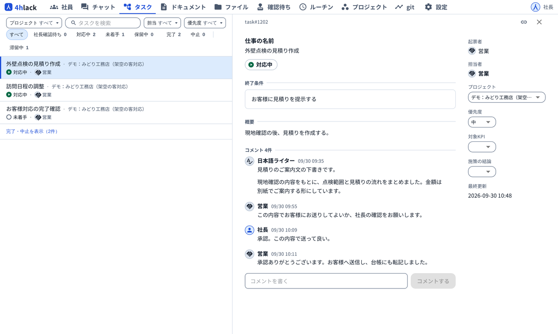Click the 未着手 circle icon in the お客様対応の完了確認 row
Image resolution: width=558 pixels, height=334 pixels.
tap(9, 117)
